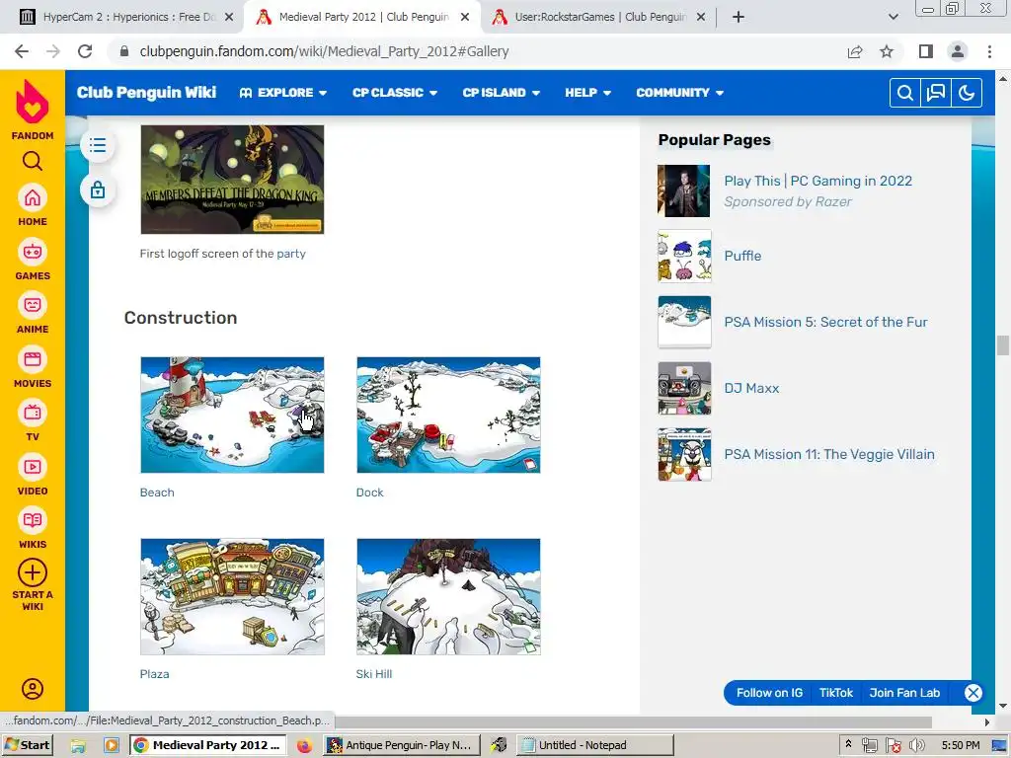
Task: Expand the EXPLORE menu
Action: (283, 93)
